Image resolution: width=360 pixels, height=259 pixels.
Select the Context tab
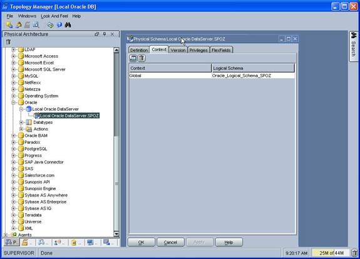coord(159,49)
